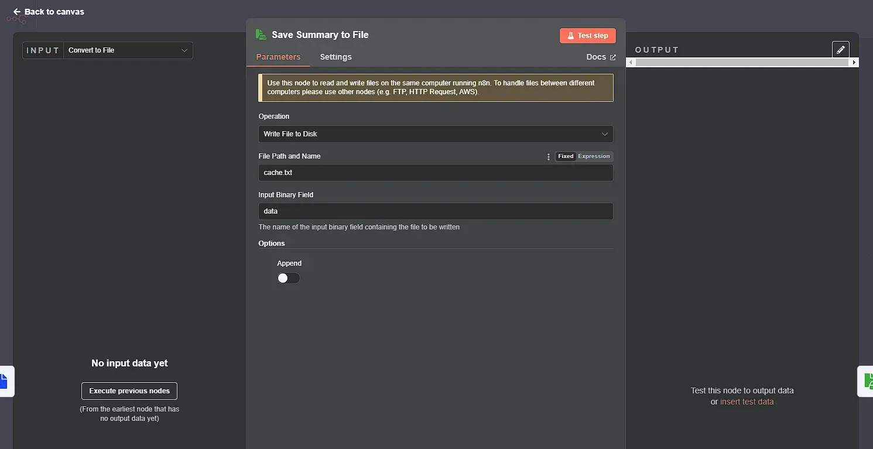Open the INPUT dropdown showing Convert to File
873x449 pixels.
tap(128, 50)
